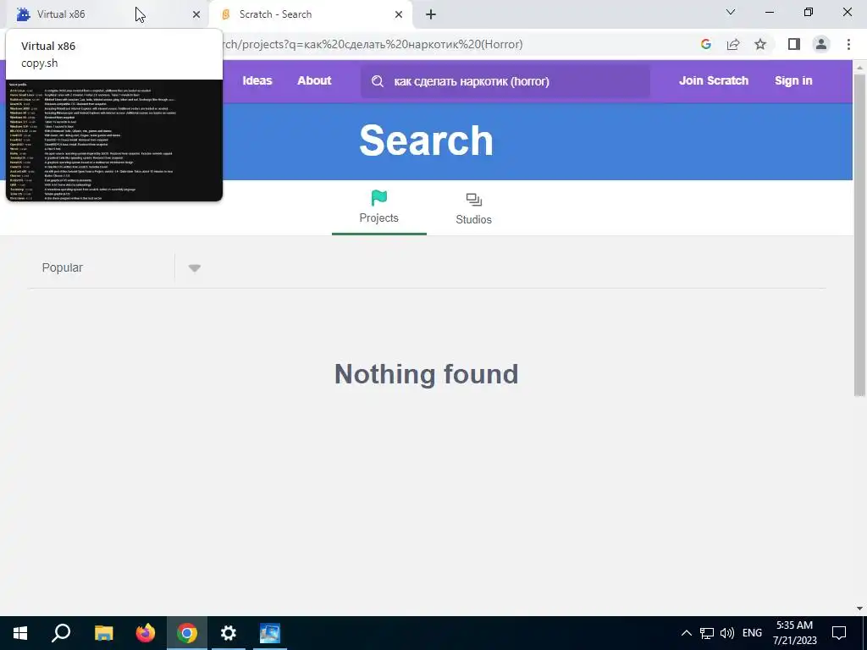Open Chrome three-dot menu
The image size is (867, 650).
point(848,44)
